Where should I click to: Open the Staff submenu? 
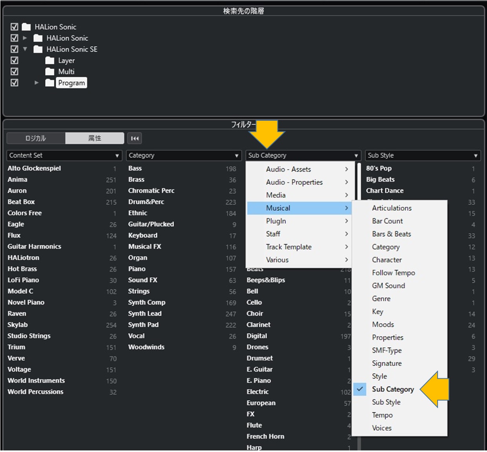tap(299, 234)
